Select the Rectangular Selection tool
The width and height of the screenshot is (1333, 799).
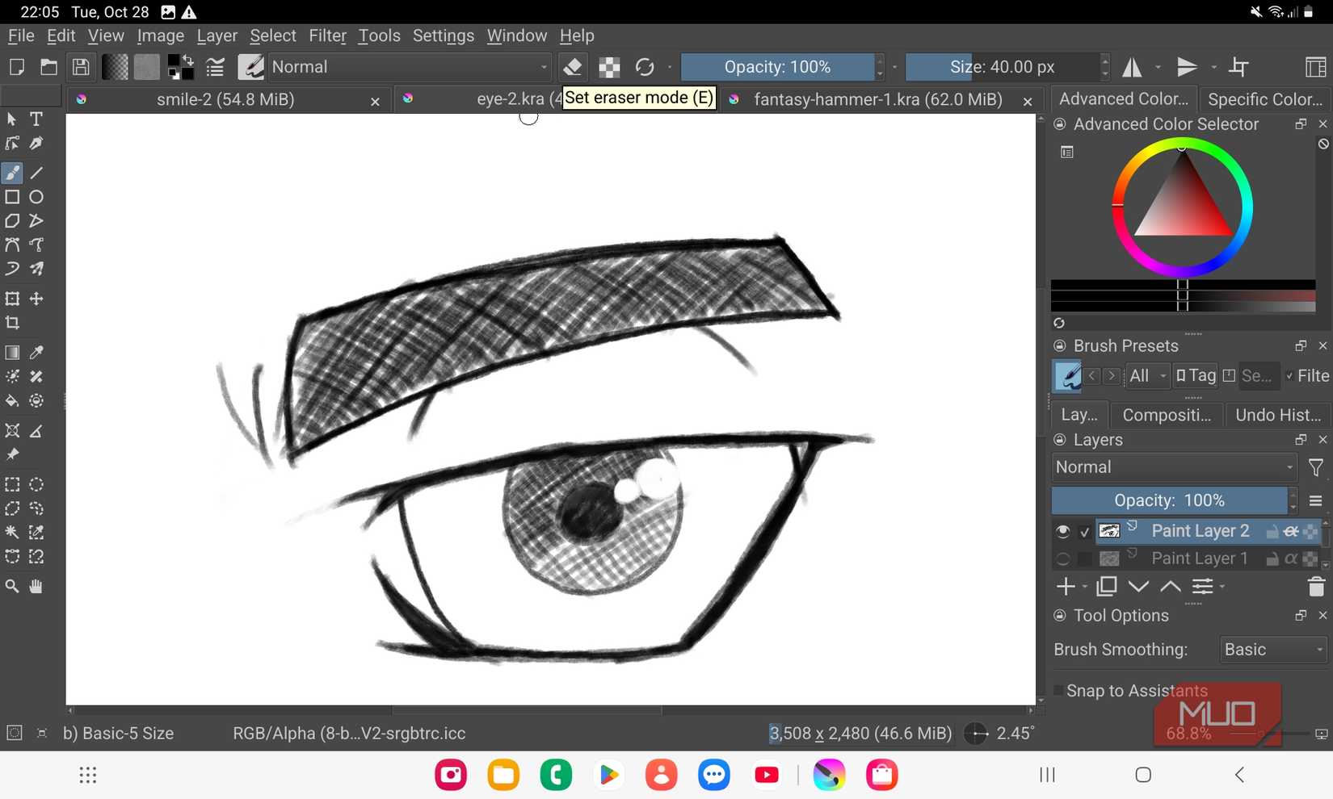coord(12,484)
